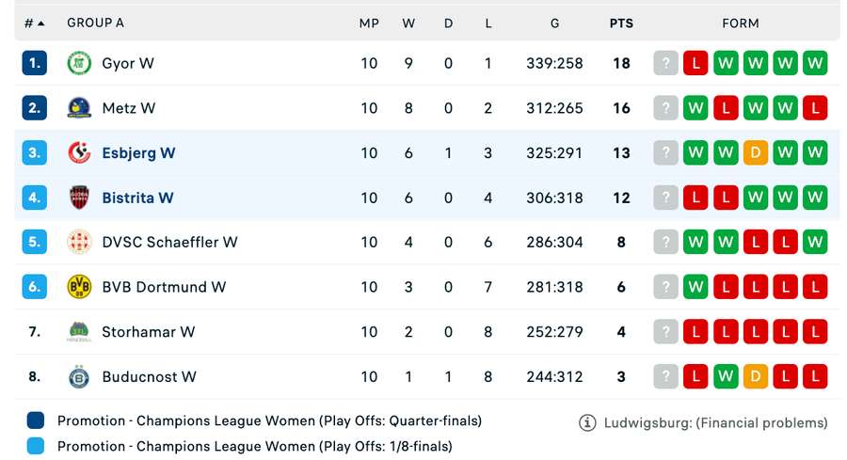Click the Storhamar W team logo

(x=79, y=331)
